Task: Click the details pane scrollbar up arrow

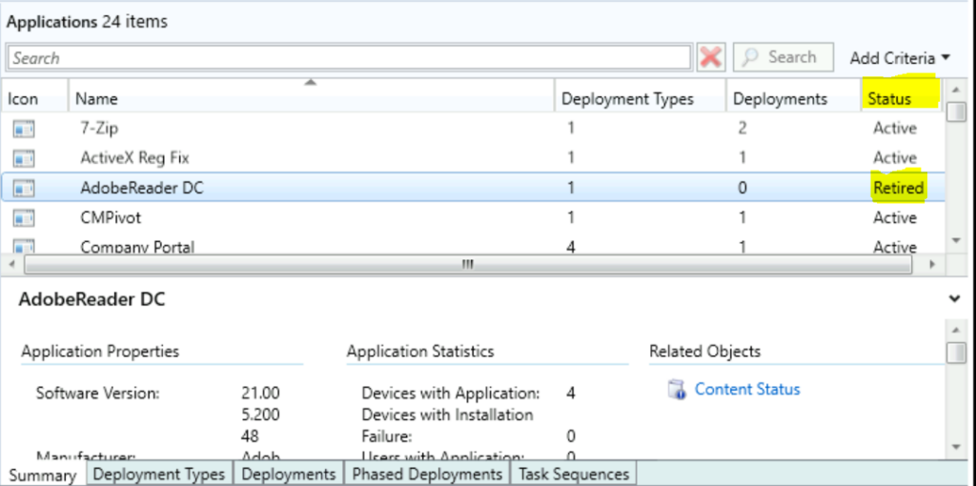Action: [955, 329]
